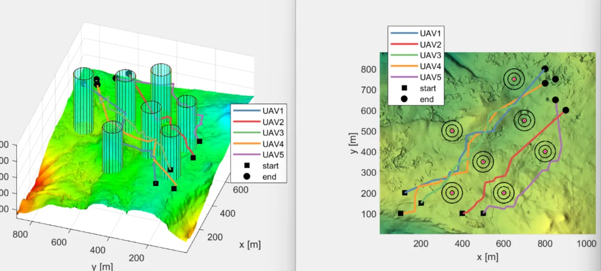This screenshot has width=601, height=271.
Task: Click the blue UAV1 line sample in 2D map legend
Action: pos(404,33)
